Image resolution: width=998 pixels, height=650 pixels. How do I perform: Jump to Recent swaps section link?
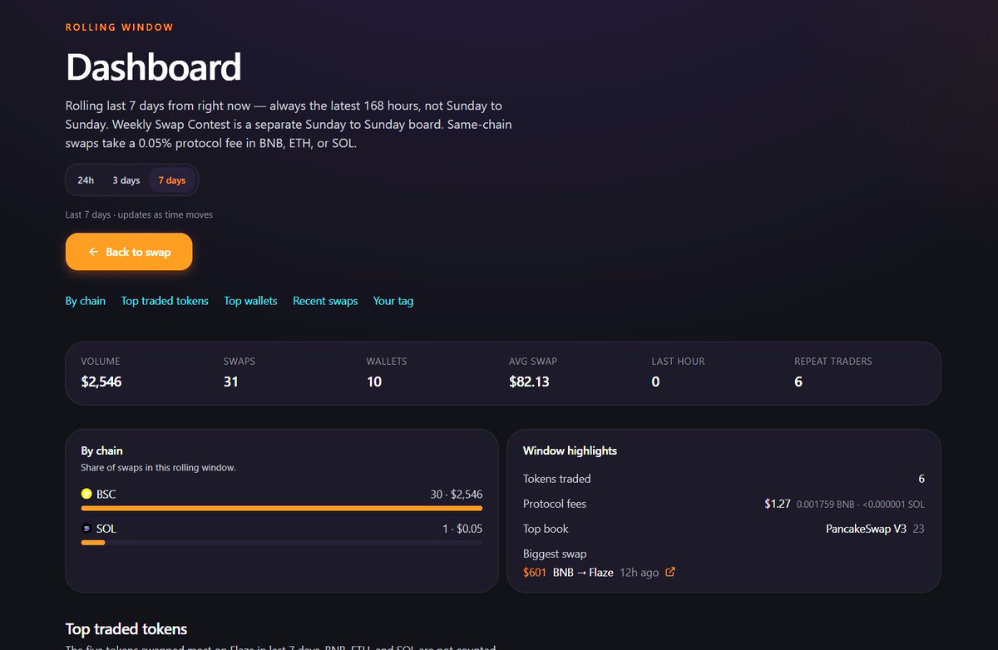tap(325, 301)
